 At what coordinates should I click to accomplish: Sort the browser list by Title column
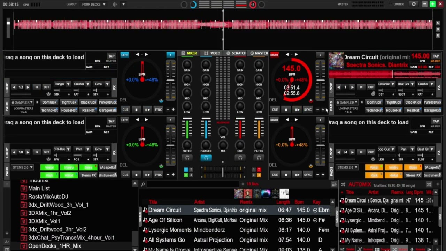tap(153, 202)
